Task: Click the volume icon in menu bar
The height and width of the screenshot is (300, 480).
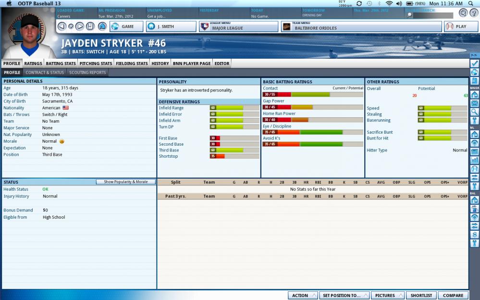Action: 399,4
